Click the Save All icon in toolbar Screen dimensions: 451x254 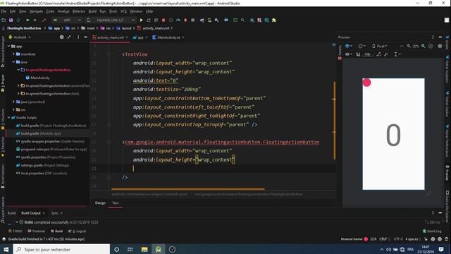coord(11,20)
